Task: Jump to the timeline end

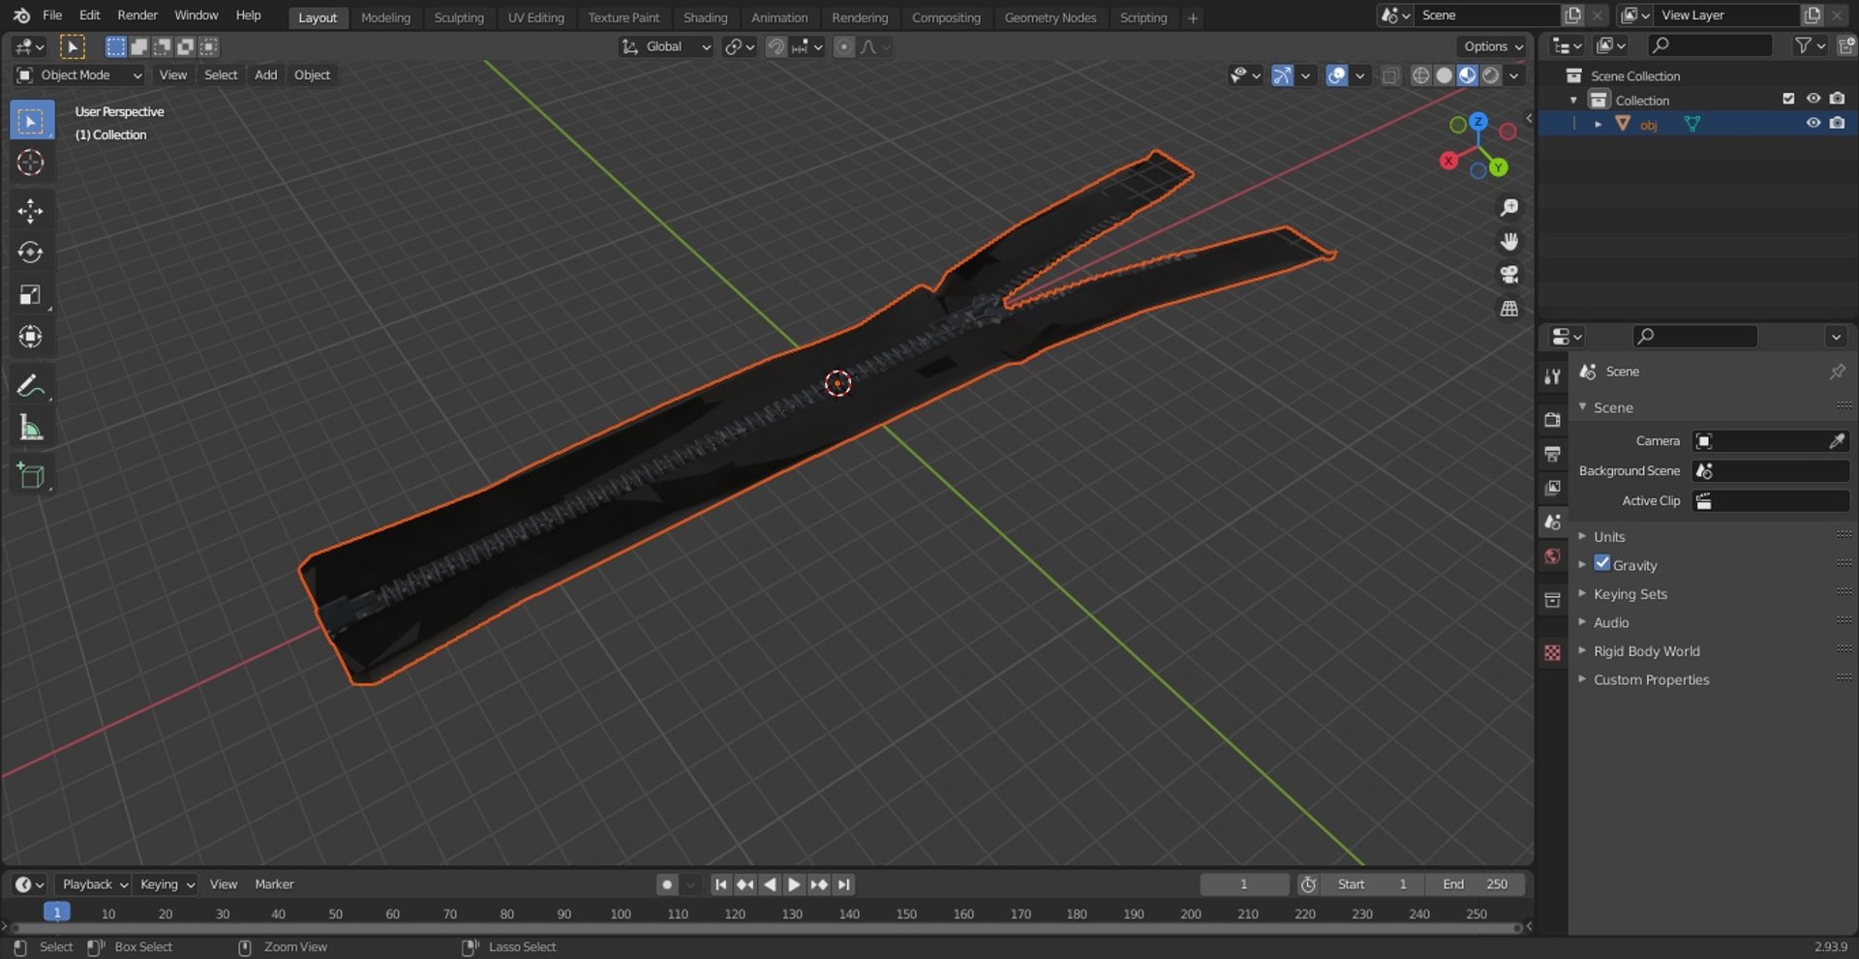Action: [x=844, y=884]
